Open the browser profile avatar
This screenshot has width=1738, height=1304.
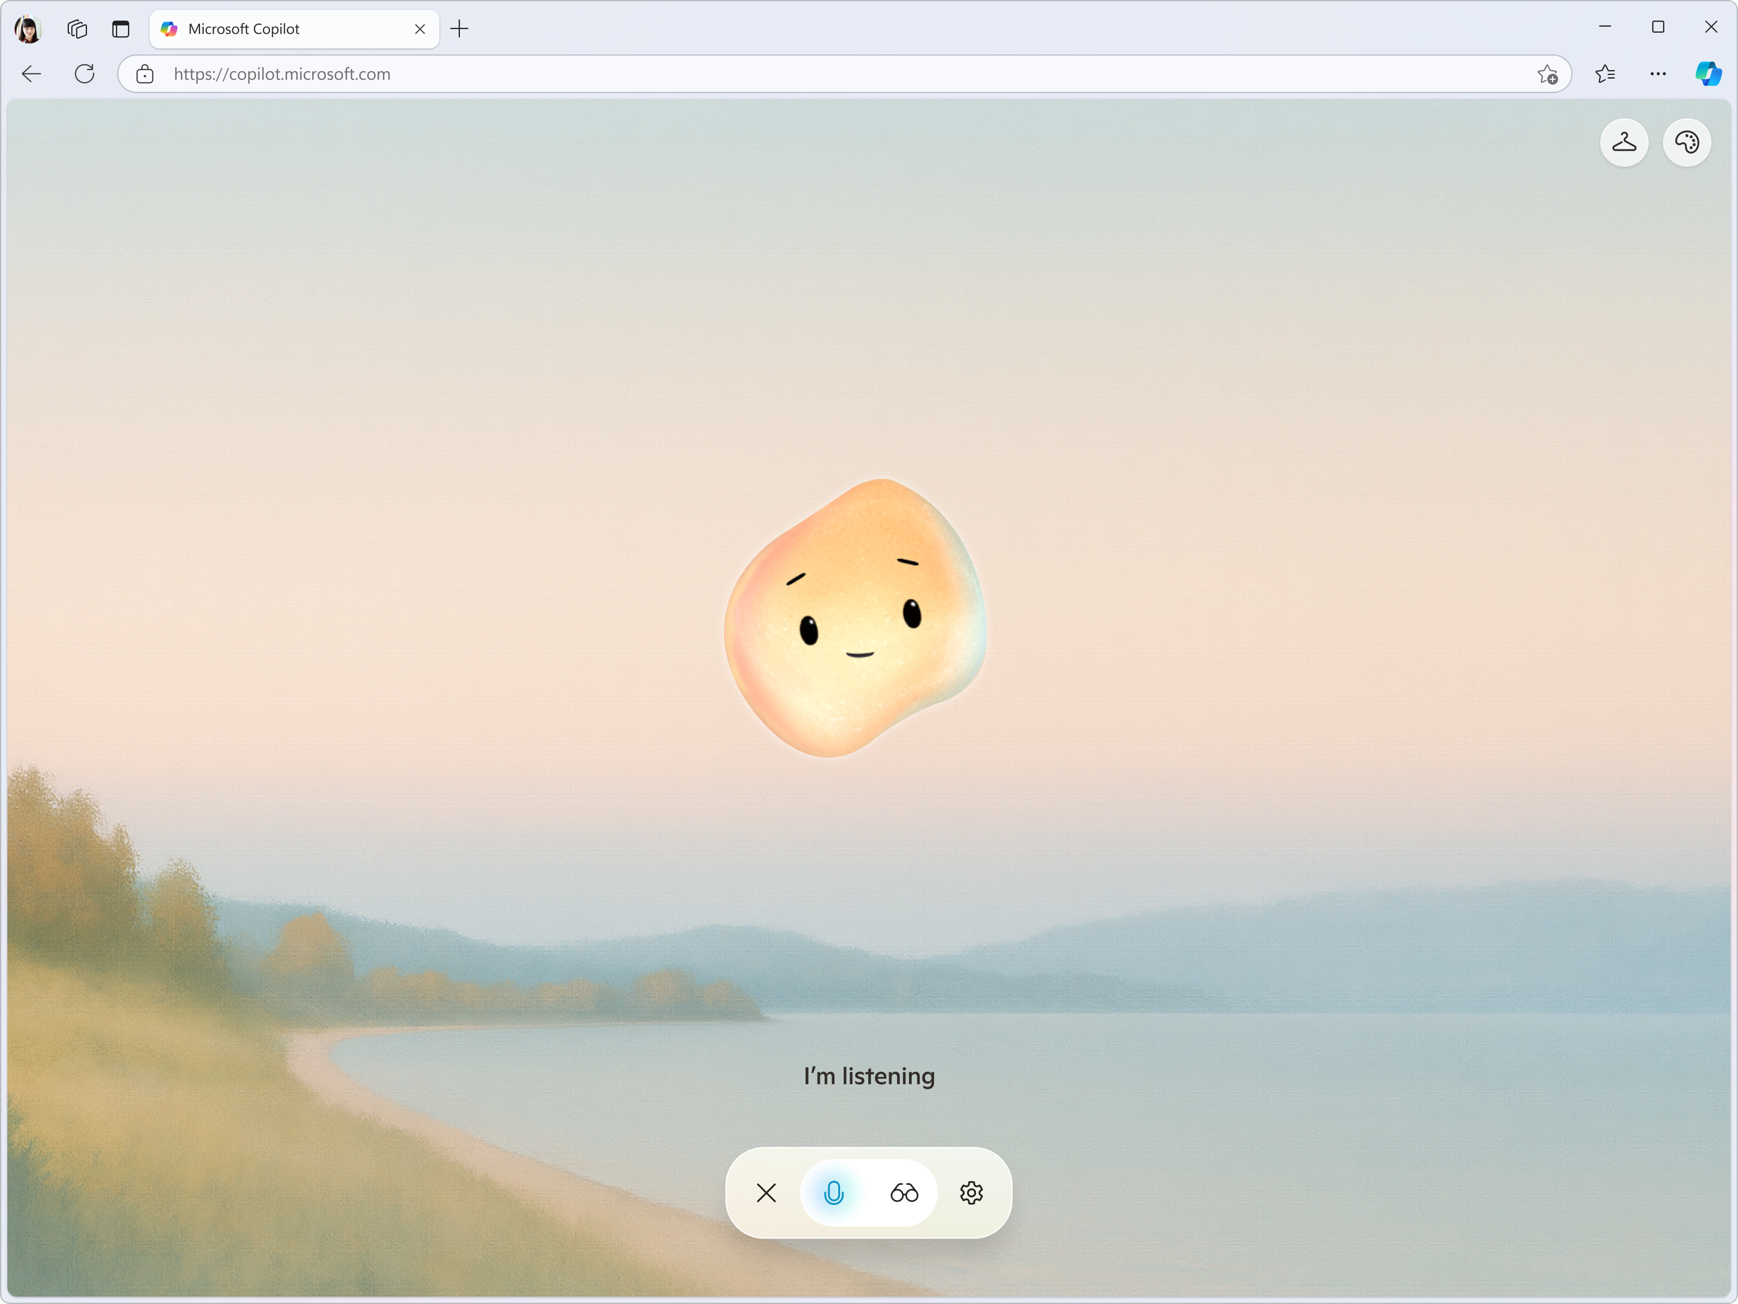(x=28, y=29)
